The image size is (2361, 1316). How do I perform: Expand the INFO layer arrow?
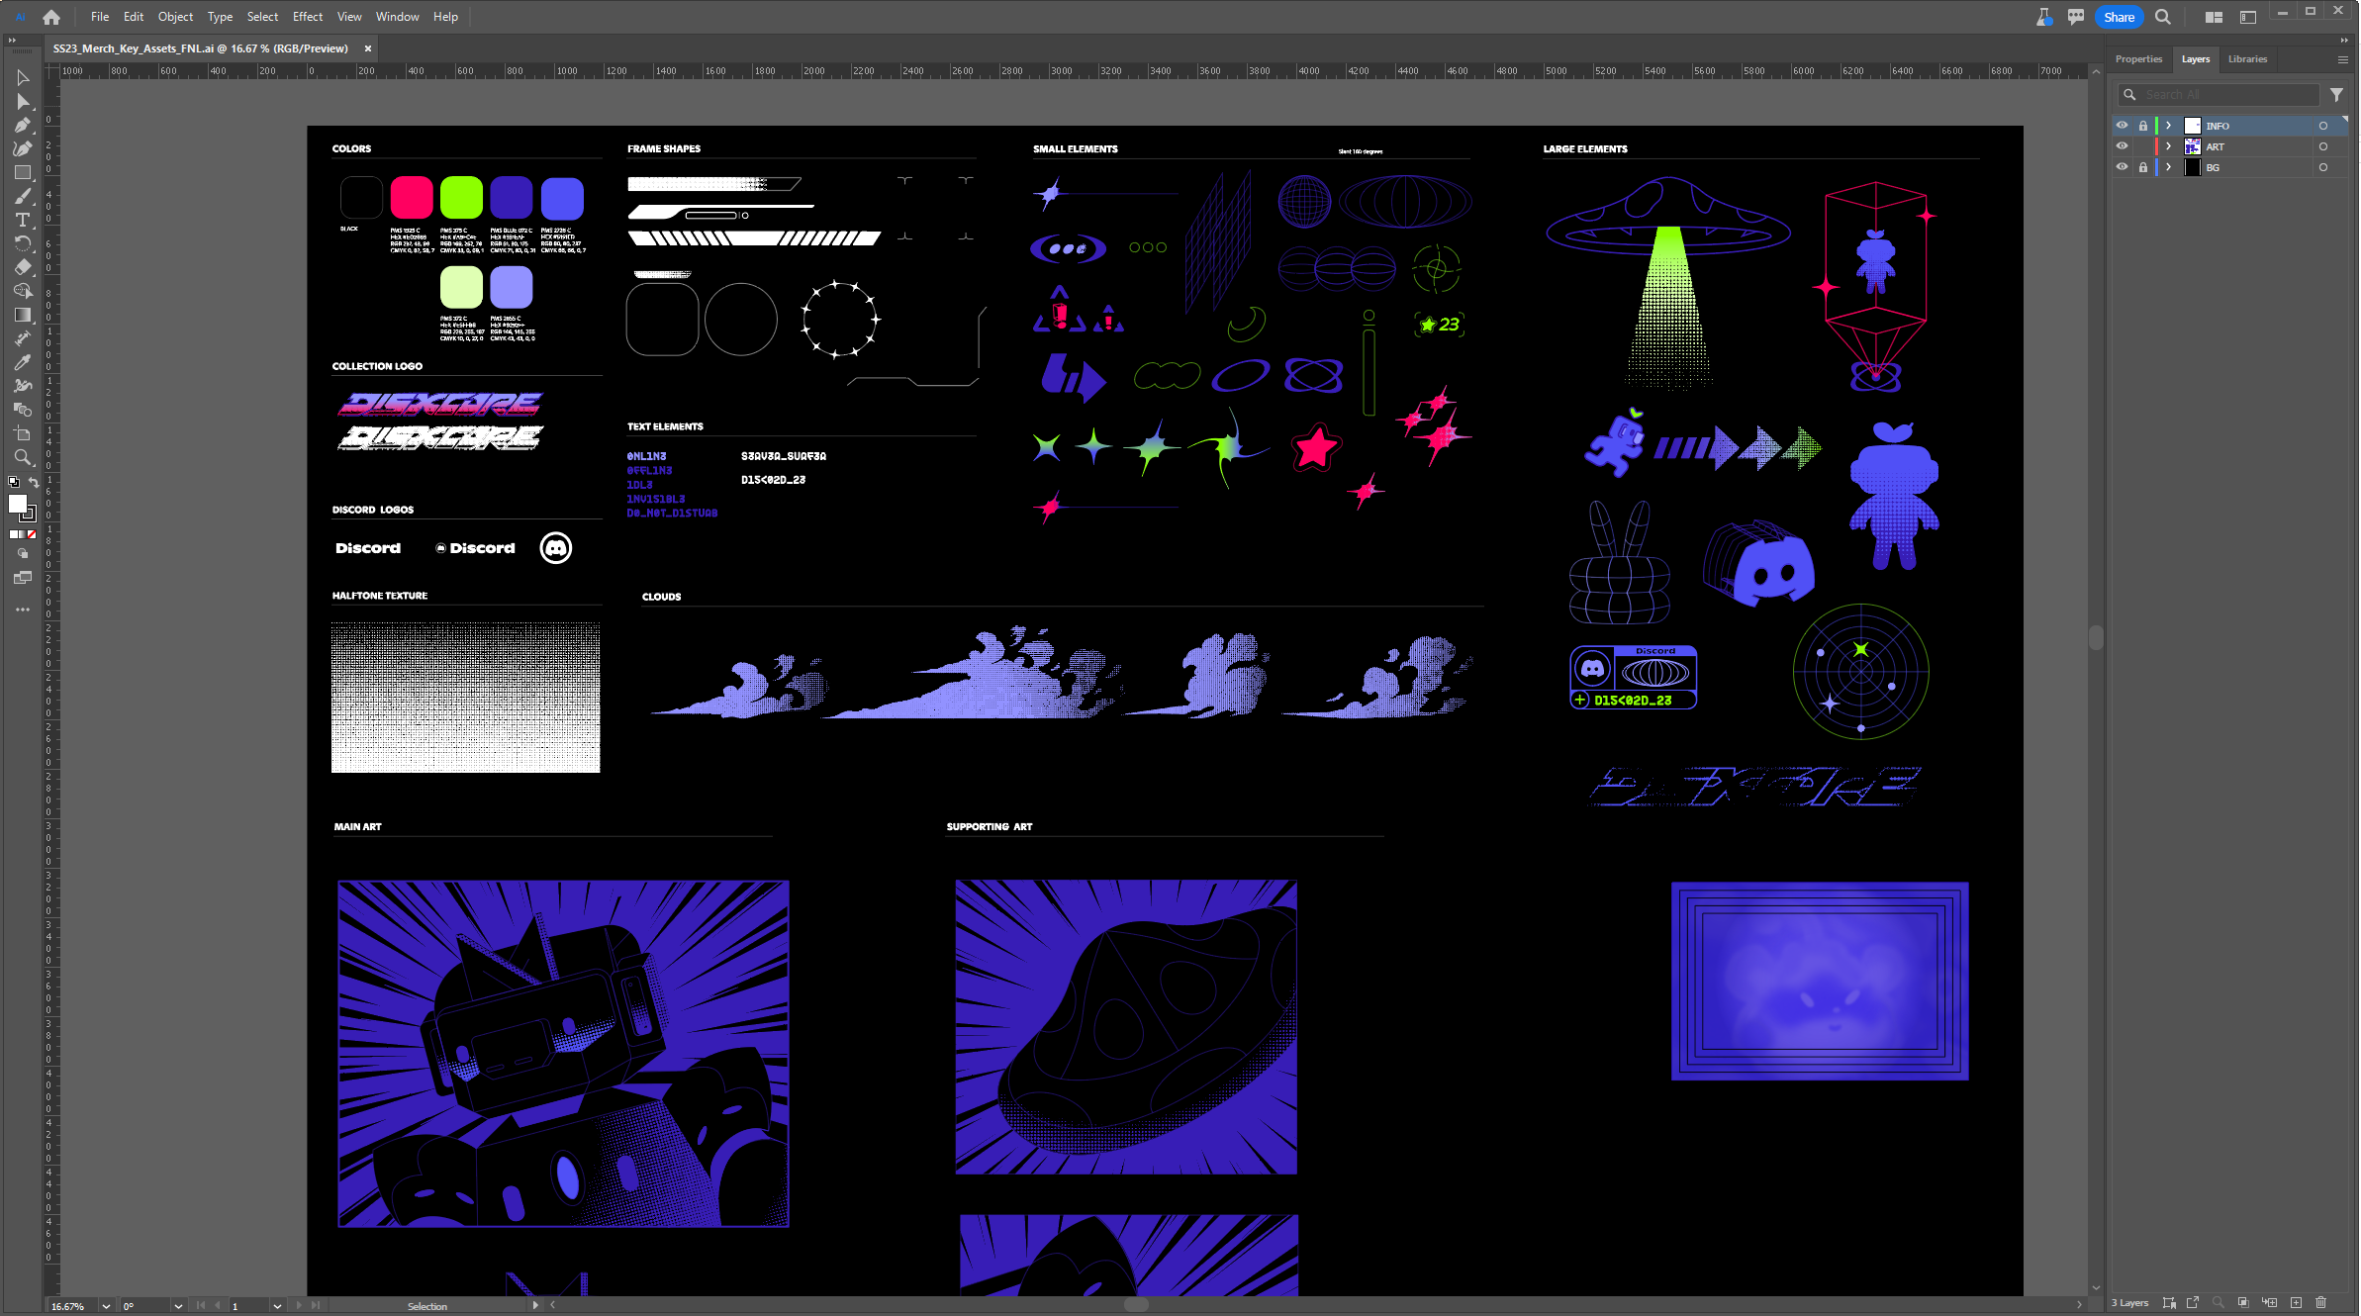(2168, 126)
